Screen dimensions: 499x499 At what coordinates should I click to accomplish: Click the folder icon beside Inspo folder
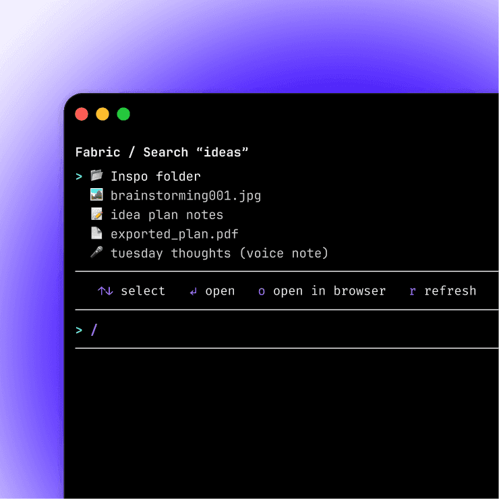click(96, 175)
